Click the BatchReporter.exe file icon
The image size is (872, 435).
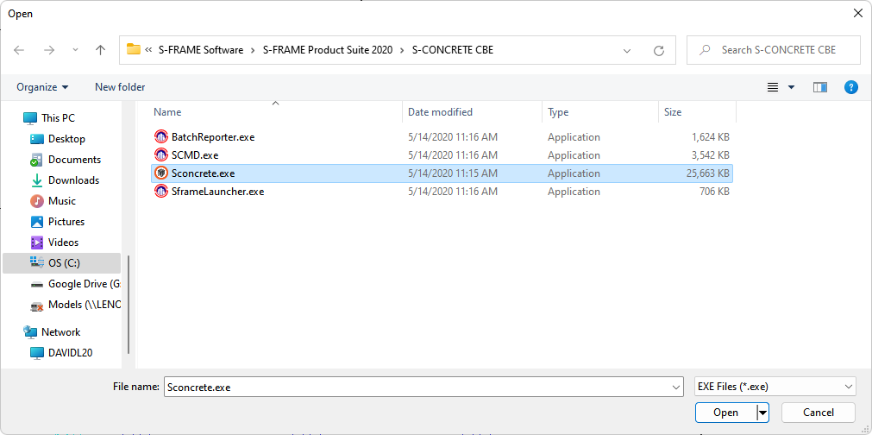tap(161, 137)
